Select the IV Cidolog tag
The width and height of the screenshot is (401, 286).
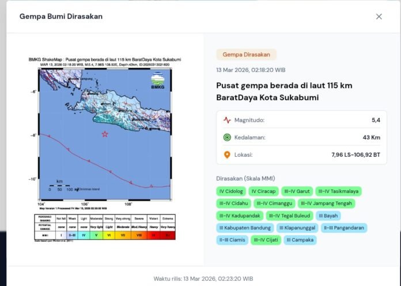(x=232, y=191)
